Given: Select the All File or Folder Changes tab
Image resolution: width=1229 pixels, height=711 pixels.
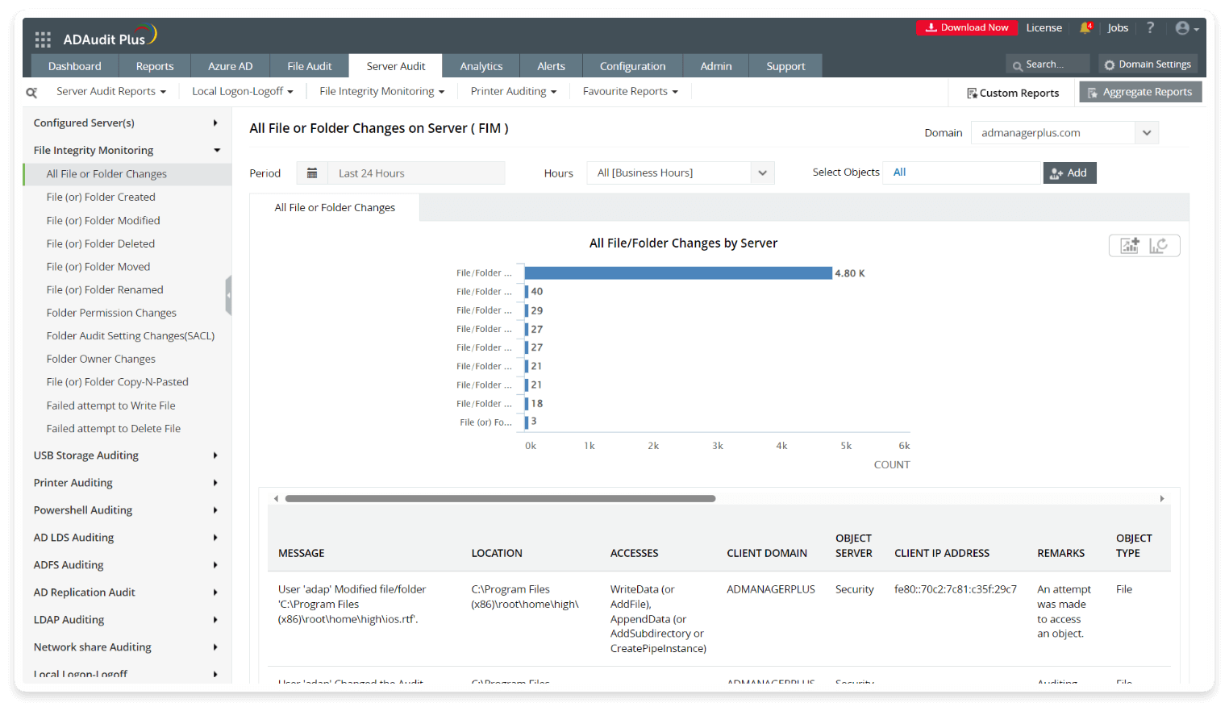Looking at the screenshot, I should (335, 208).
